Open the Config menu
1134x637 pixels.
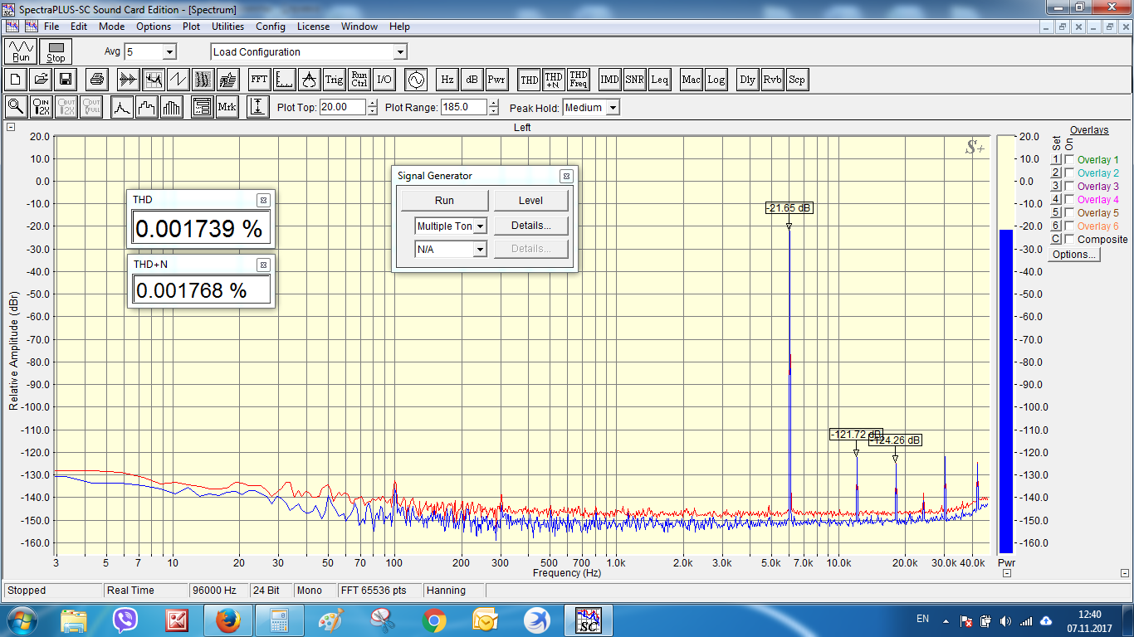(271, 27)
